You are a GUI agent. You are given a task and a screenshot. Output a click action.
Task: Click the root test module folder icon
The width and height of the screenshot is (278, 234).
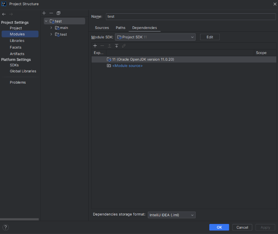52,21
